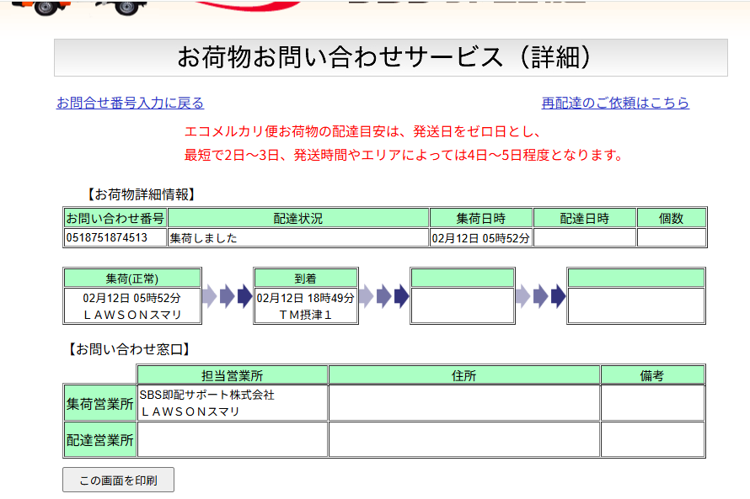This screenshot has width=750, height=499.
Task: Click the 集荷営業所 row label
Action: pos(100,403)
